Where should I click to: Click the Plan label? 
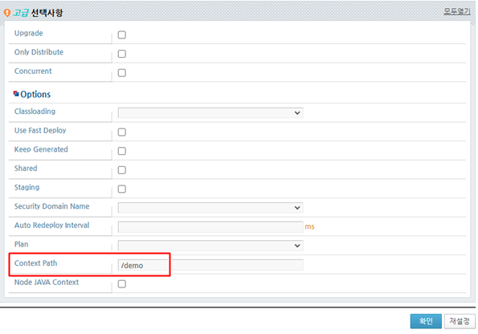[x=22, y=244]
